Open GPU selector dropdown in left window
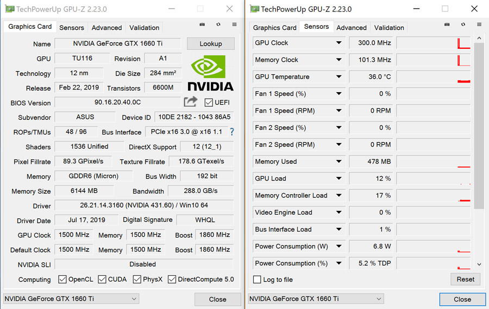Viewport: 489px width, 309px height. tap(71, 299)
